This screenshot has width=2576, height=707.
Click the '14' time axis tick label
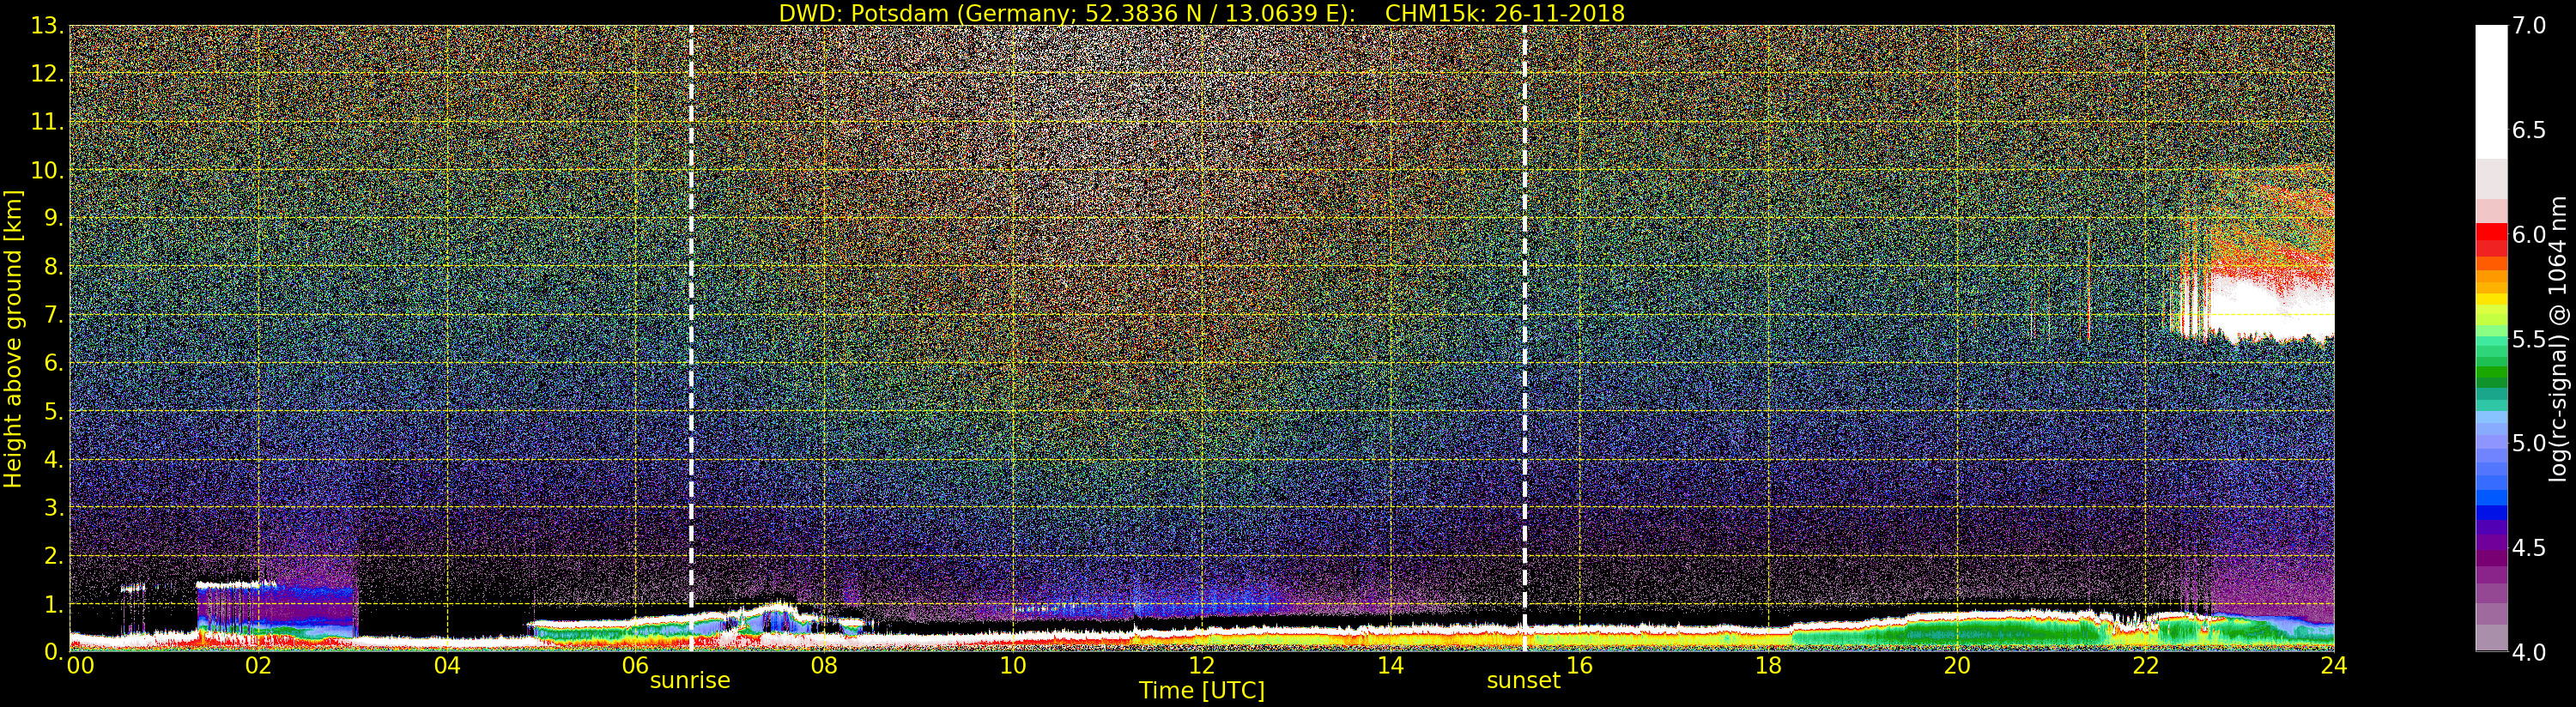click(x=1390, y=665)
